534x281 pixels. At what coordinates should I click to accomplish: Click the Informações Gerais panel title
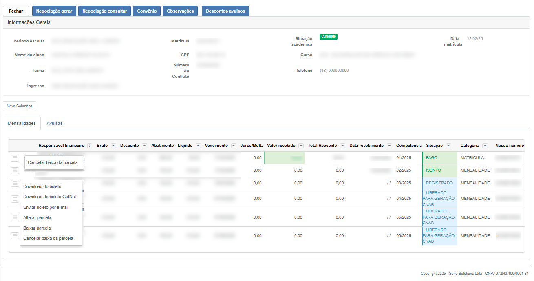tap(29, 22)
